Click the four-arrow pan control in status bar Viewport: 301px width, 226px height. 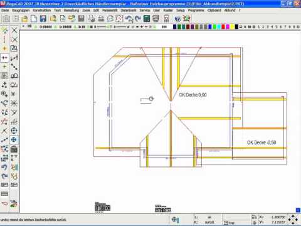click(293, 220)
